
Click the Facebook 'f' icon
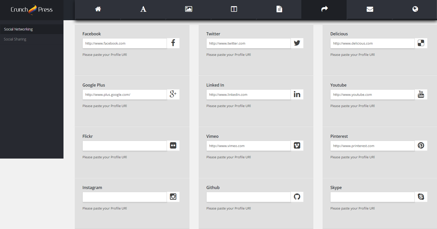click(x=173, y=43)
